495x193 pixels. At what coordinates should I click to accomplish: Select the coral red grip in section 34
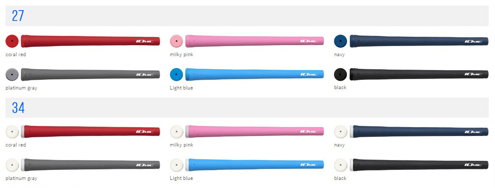coord(90,131)
